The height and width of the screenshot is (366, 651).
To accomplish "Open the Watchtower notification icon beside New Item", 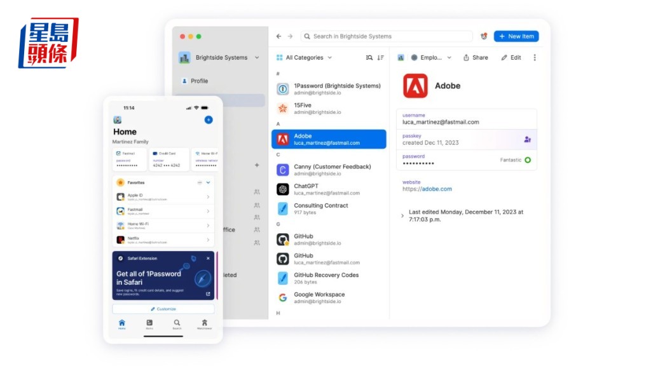I will tap(484, 36).
